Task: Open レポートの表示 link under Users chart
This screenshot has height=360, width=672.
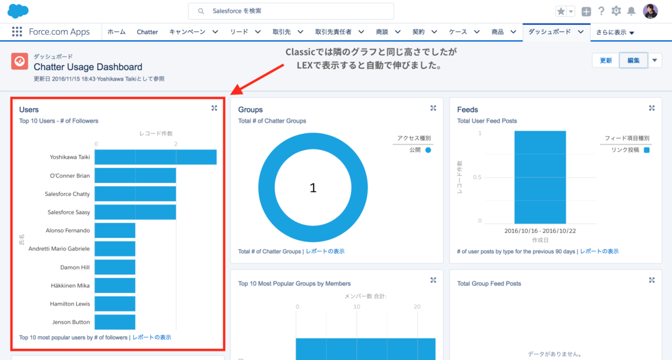Action: point(152,337)
